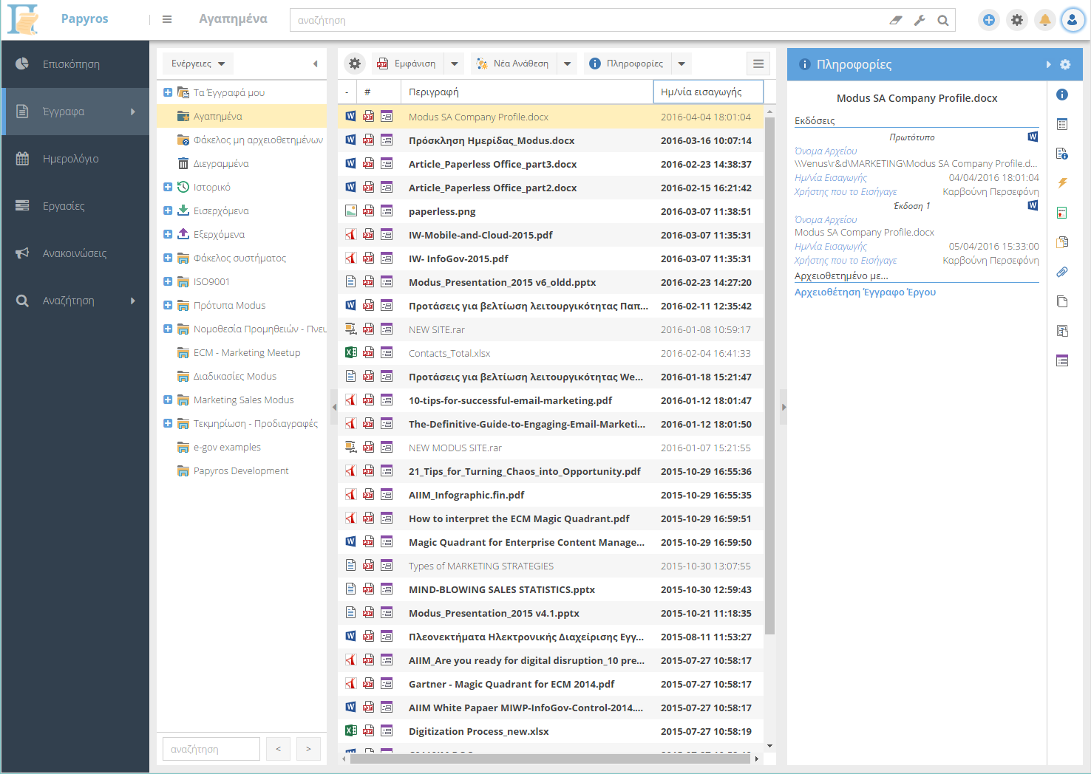Click the purple form icon in the right strip

click(x=1062, y=360)
